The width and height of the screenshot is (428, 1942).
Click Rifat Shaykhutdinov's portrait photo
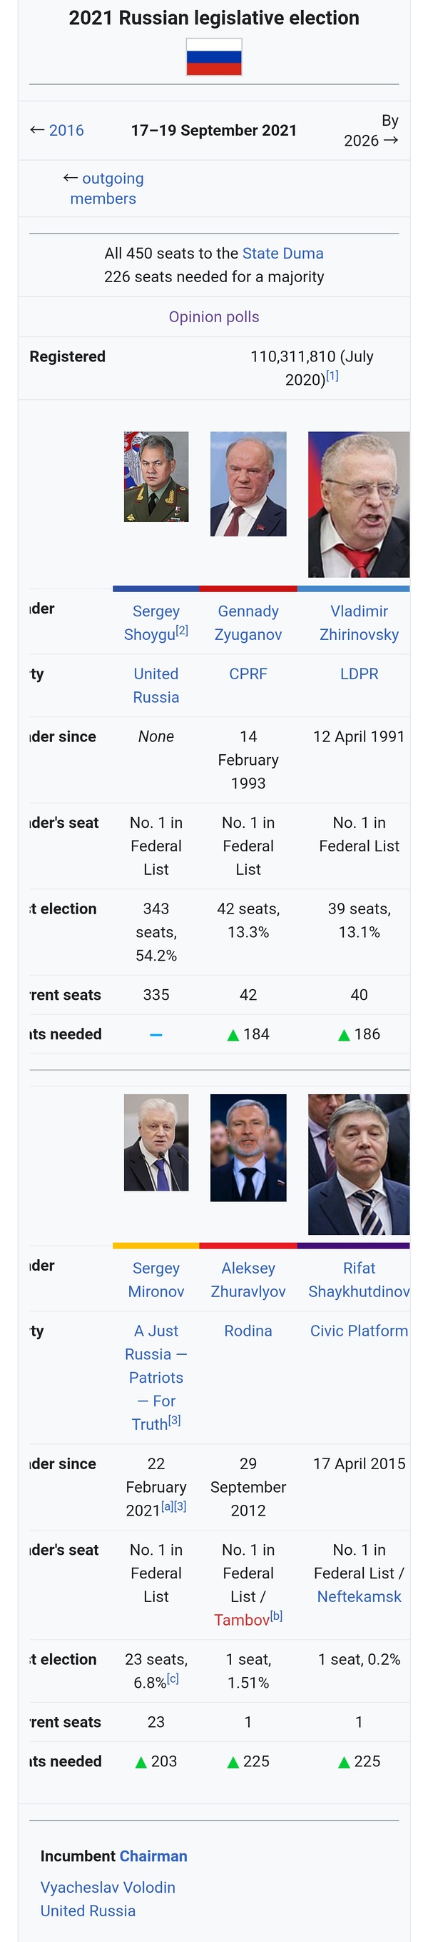(359, 1164)
